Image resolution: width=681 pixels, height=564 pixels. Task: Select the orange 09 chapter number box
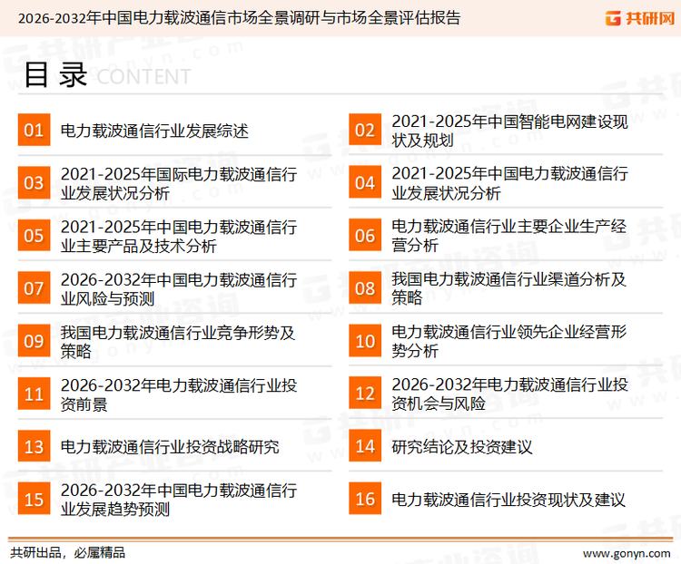click(34, 341)
